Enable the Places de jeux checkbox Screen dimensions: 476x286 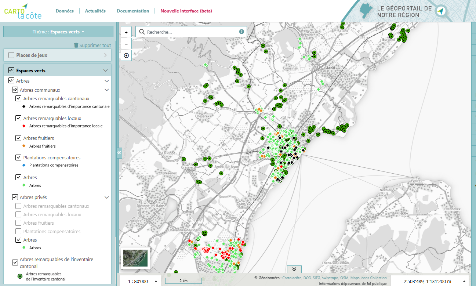click(11, 55)
